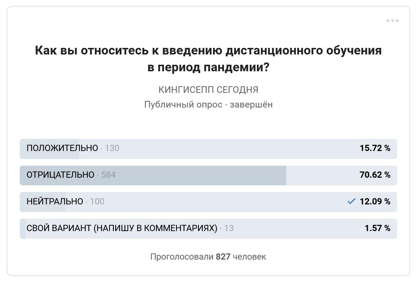
Task: Open the 13 votes count for СВОЙ ВАРИАНТ
Action: pyautogui.click(x=229, y=229)
